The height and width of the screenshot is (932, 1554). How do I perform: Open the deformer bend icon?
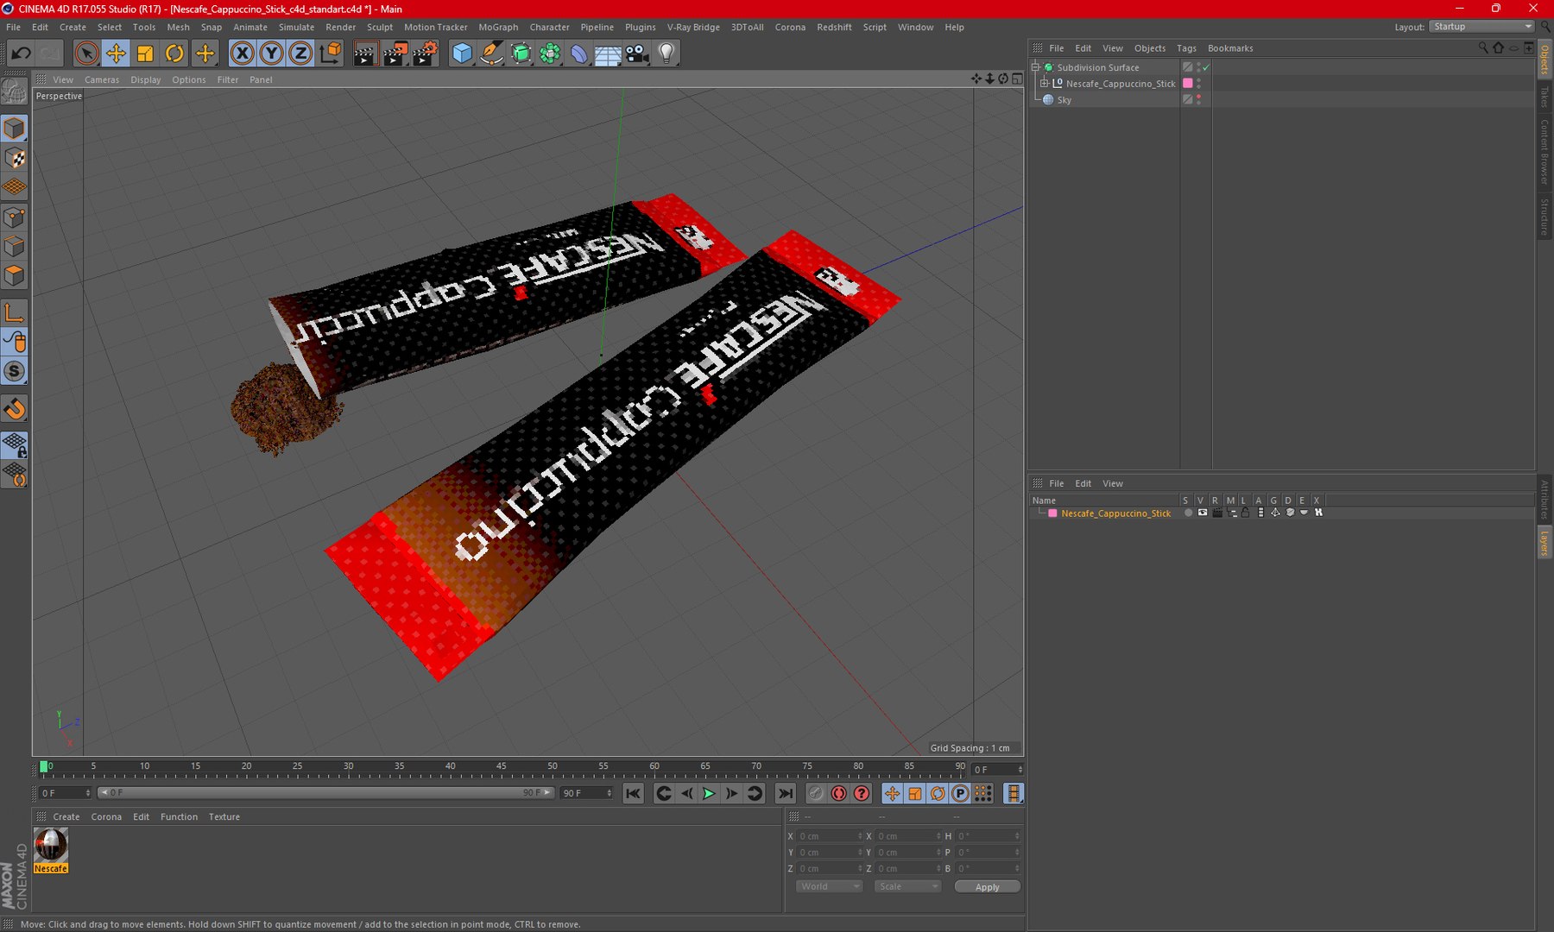tap(578, 54)
